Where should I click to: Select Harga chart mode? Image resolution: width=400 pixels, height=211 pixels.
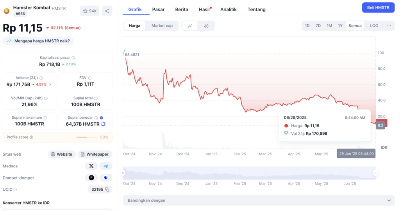(x=134, y=26)
